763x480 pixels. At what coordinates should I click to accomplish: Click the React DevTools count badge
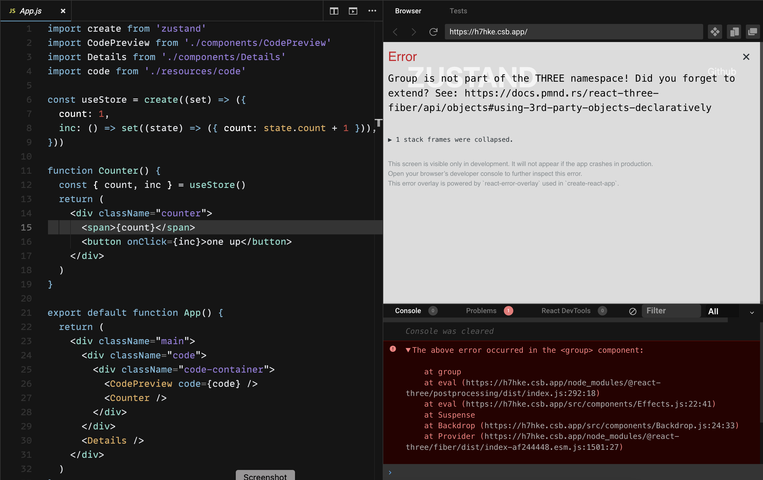click(x=602, y=311)
